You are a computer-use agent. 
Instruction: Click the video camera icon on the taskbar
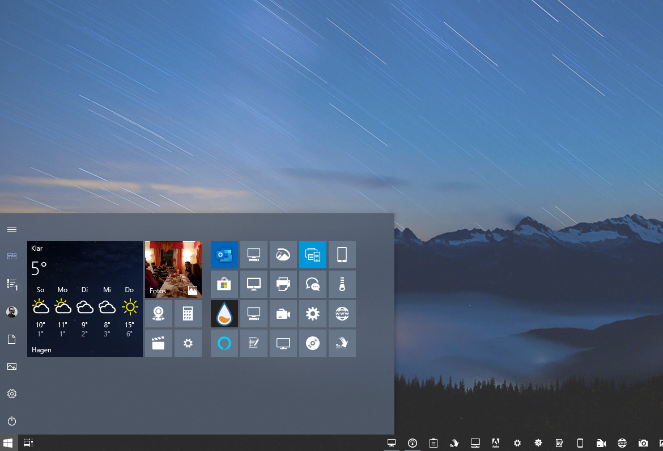(x=601, y=443)
